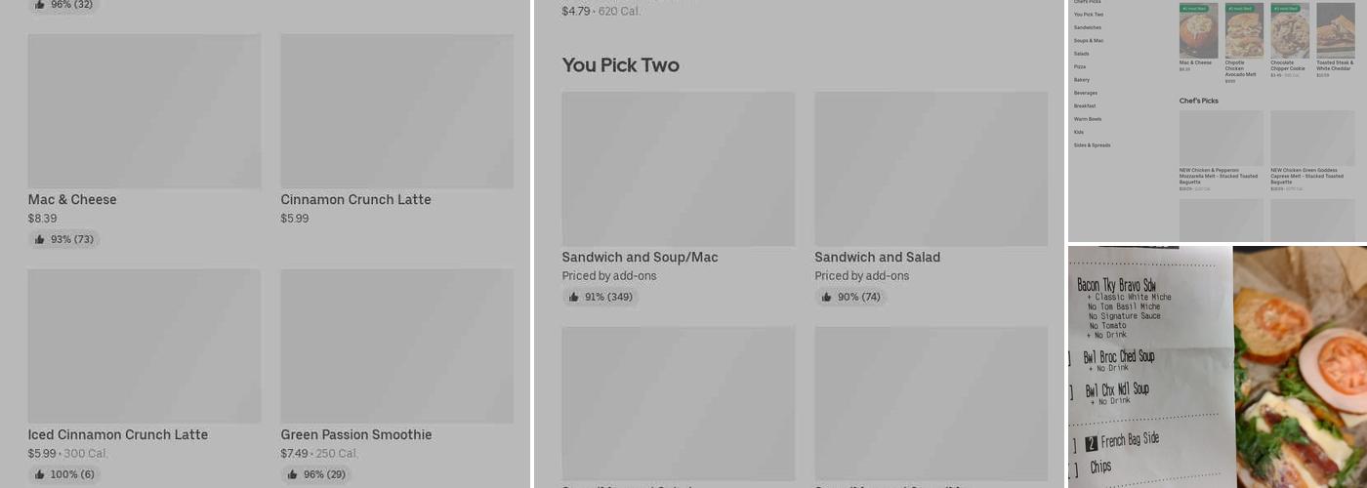Click thumbs-up icon for Iced Cinnamon Crunch Latte
The image size is (1367, 488).
(x=40, y=475)
